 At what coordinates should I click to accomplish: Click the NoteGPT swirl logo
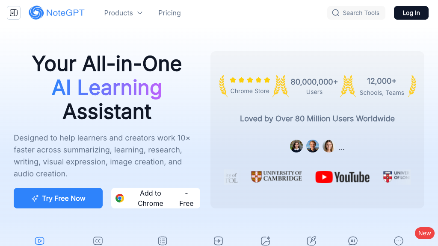[x=36, y=13]
